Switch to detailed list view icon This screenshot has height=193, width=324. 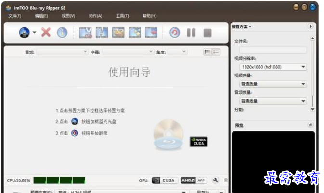207,52
